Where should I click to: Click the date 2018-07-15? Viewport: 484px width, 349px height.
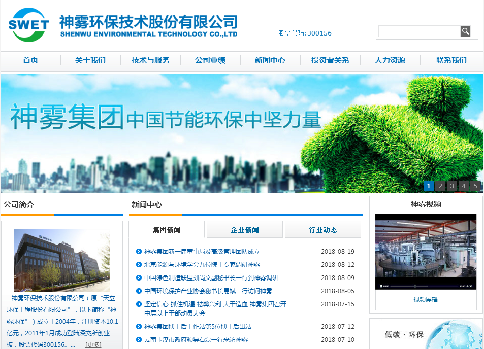point(338,304)
